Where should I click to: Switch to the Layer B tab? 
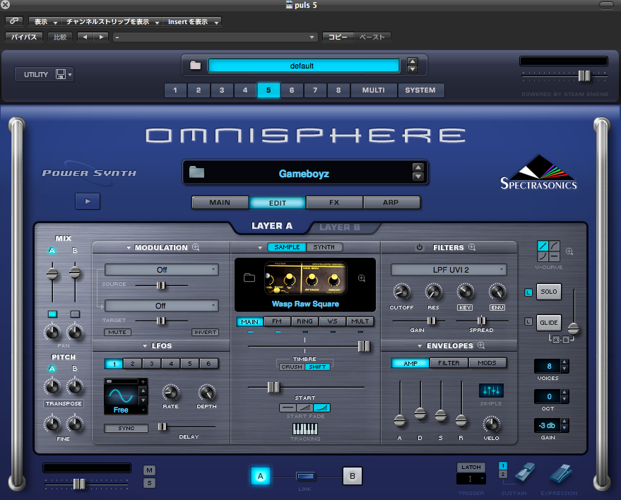click(x=340, y=227)
